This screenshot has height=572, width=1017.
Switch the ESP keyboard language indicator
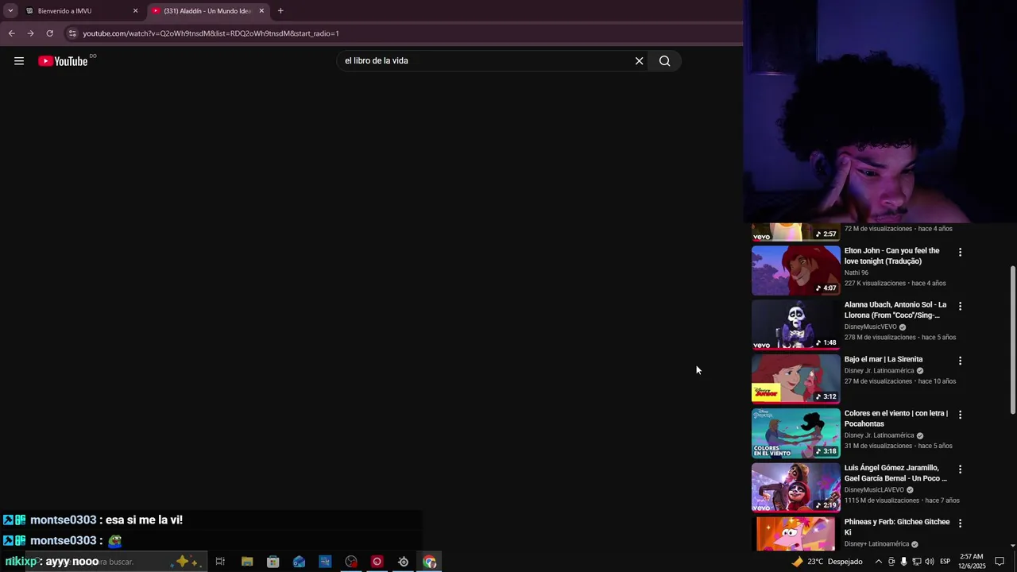click(x=945, y=562)
